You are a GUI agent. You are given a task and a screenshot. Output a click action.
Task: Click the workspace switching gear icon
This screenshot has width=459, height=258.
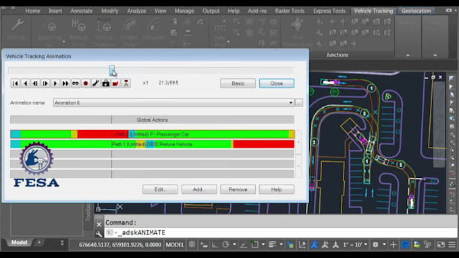coord(375,245)
